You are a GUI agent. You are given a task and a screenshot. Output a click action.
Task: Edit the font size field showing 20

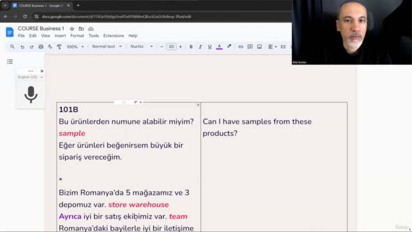click(171, 46)
